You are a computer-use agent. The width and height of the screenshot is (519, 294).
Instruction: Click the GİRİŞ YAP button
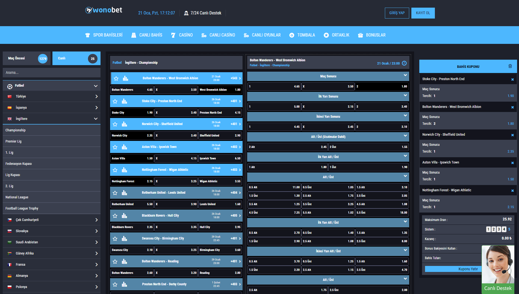397,13
